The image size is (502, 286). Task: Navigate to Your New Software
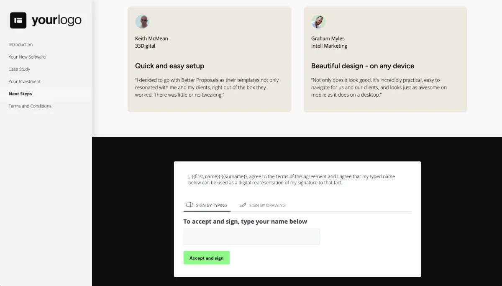click(27, 56)
